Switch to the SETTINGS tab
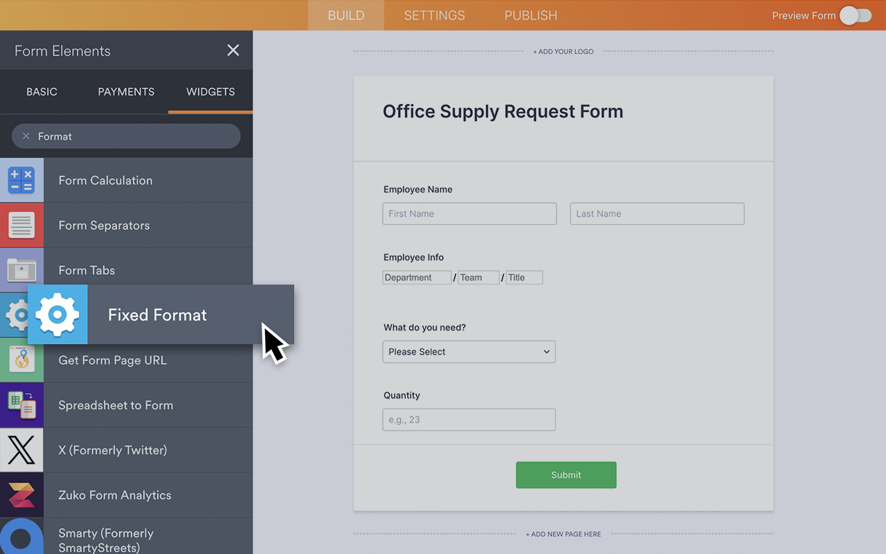 434,15
